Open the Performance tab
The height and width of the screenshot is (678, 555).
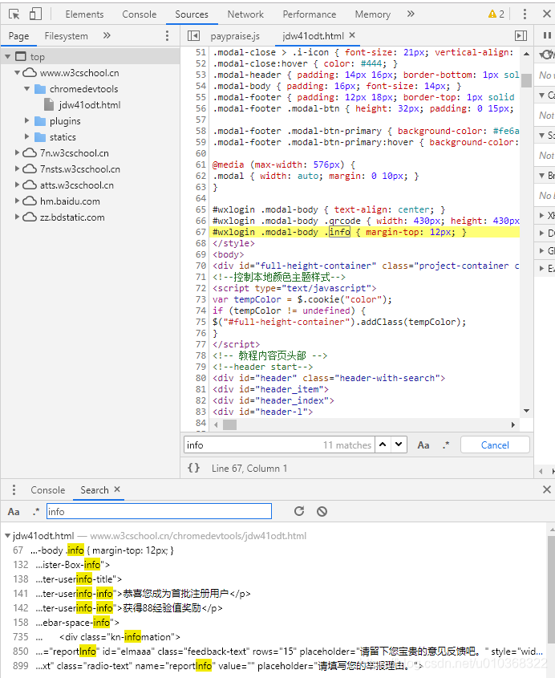pos(310,14)
